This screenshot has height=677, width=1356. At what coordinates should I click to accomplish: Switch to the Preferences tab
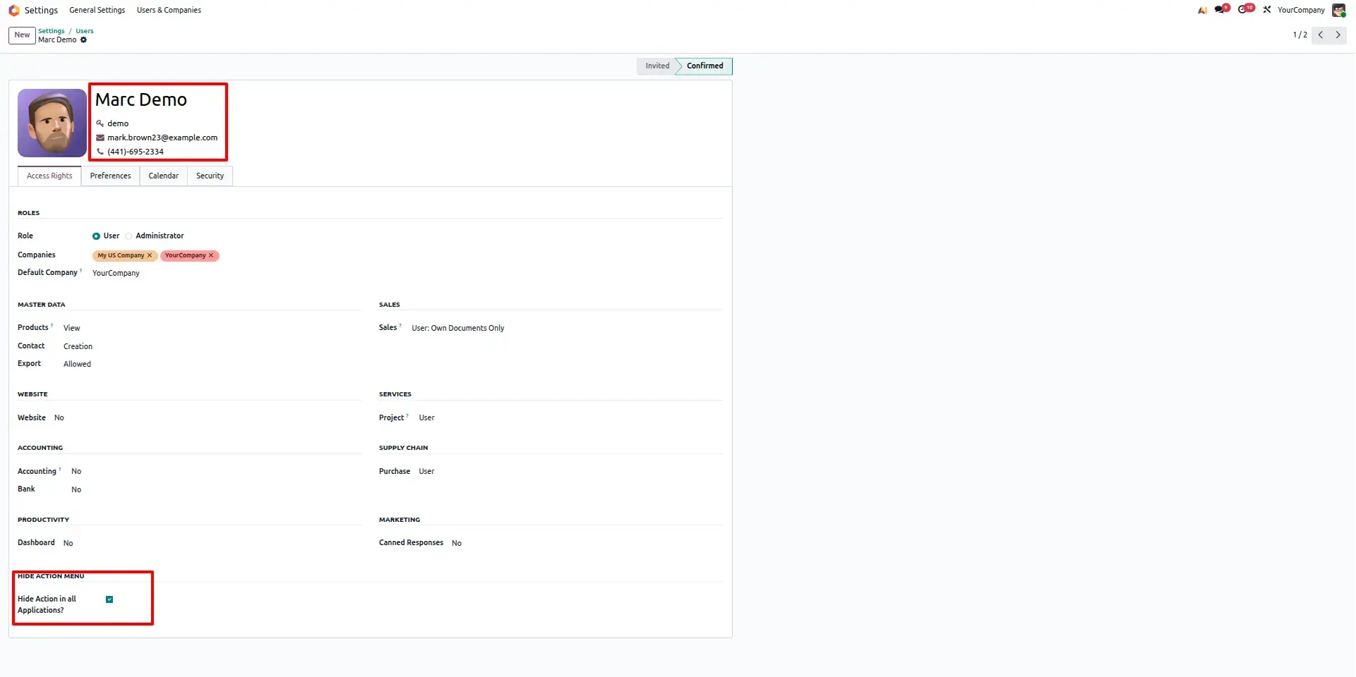[x=110, y=176]
